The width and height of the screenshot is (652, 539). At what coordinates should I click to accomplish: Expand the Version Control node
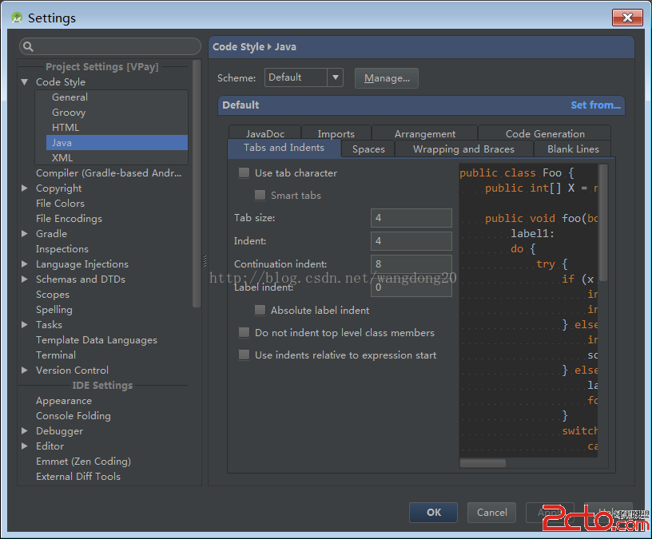pyautogui.click(x=25, y=371)
